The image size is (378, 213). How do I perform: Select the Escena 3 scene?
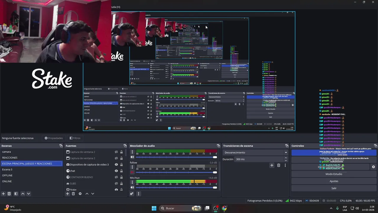tap(31, 170)
